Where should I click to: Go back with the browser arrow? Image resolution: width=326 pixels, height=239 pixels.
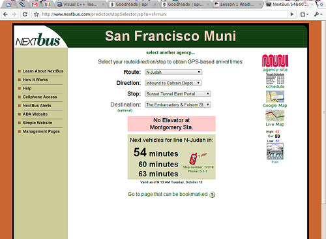(6, 14)
